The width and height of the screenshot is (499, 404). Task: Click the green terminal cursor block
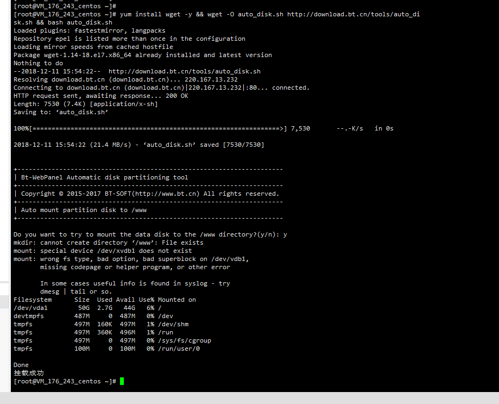click(x=122, y=381)
